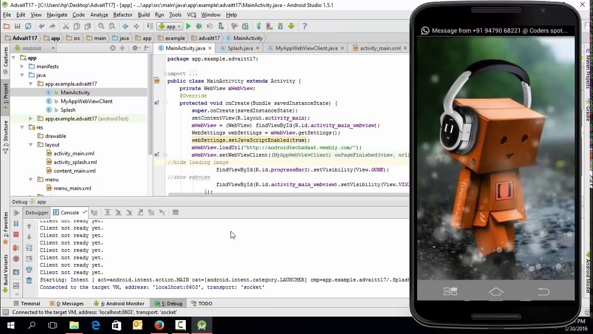Click the Save All toolbar icon
The height and width of the screenshot is (334, 593).
coord(17,26)
